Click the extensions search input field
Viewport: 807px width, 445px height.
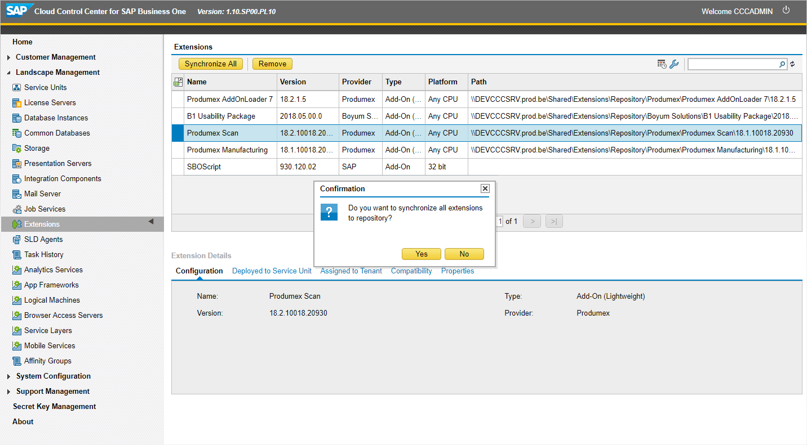point(733,64)
